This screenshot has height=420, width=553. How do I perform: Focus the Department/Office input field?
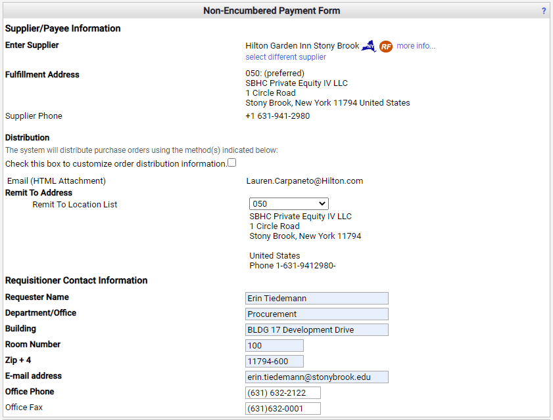(316, 314)
